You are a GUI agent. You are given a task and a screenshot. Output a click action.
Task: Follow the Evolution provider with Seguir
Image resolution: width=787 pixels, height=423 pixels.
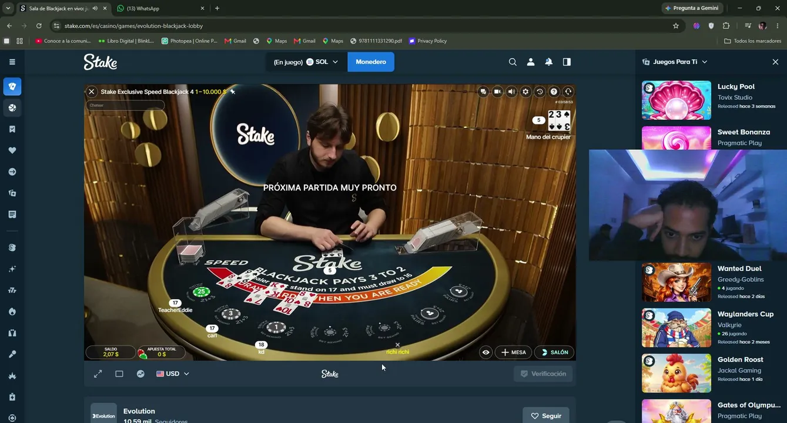pos(546,415)
